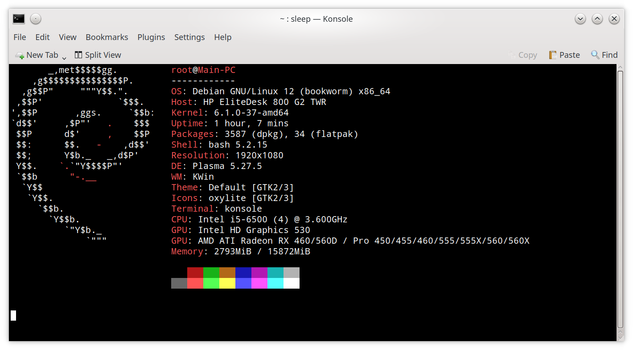Click the bright yellow color block
Image resolution: width=633 pixels, height=350 pixels.
pos(227,283)
